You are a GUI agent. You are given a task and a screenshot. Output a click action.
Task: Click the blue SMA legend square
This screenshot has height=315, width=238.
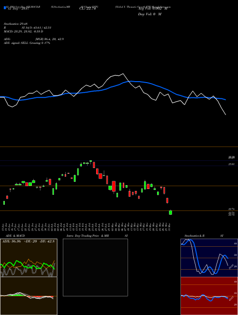pos(5,8)
